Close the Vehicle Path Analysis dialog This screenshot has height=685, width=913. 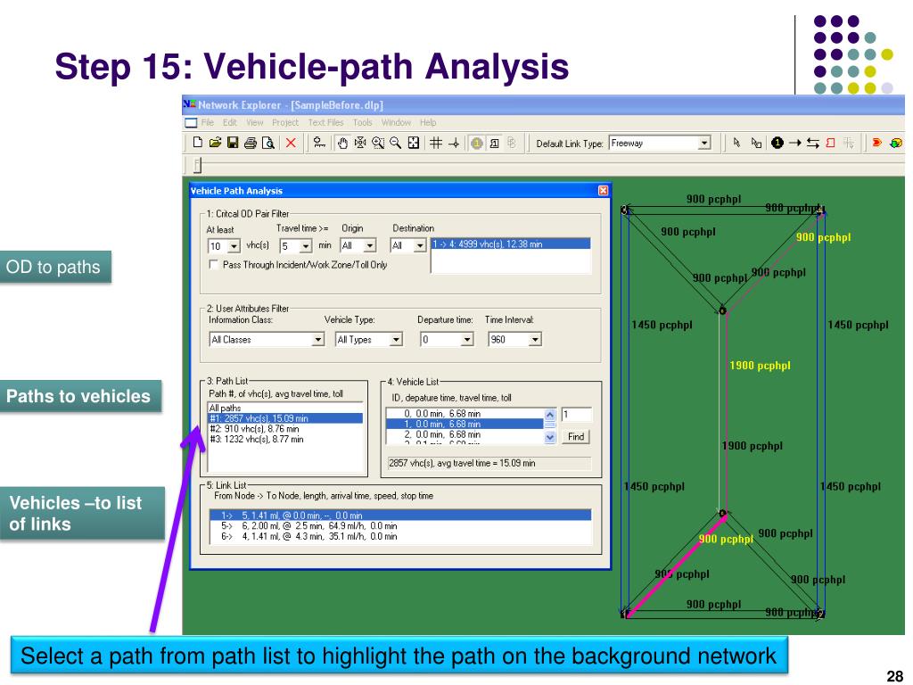point(604,191)
